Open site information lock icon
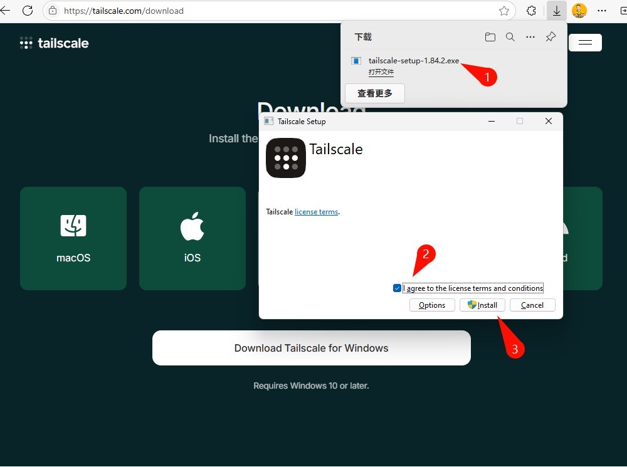Screen dimensions: 627x467 coord(53,11)
